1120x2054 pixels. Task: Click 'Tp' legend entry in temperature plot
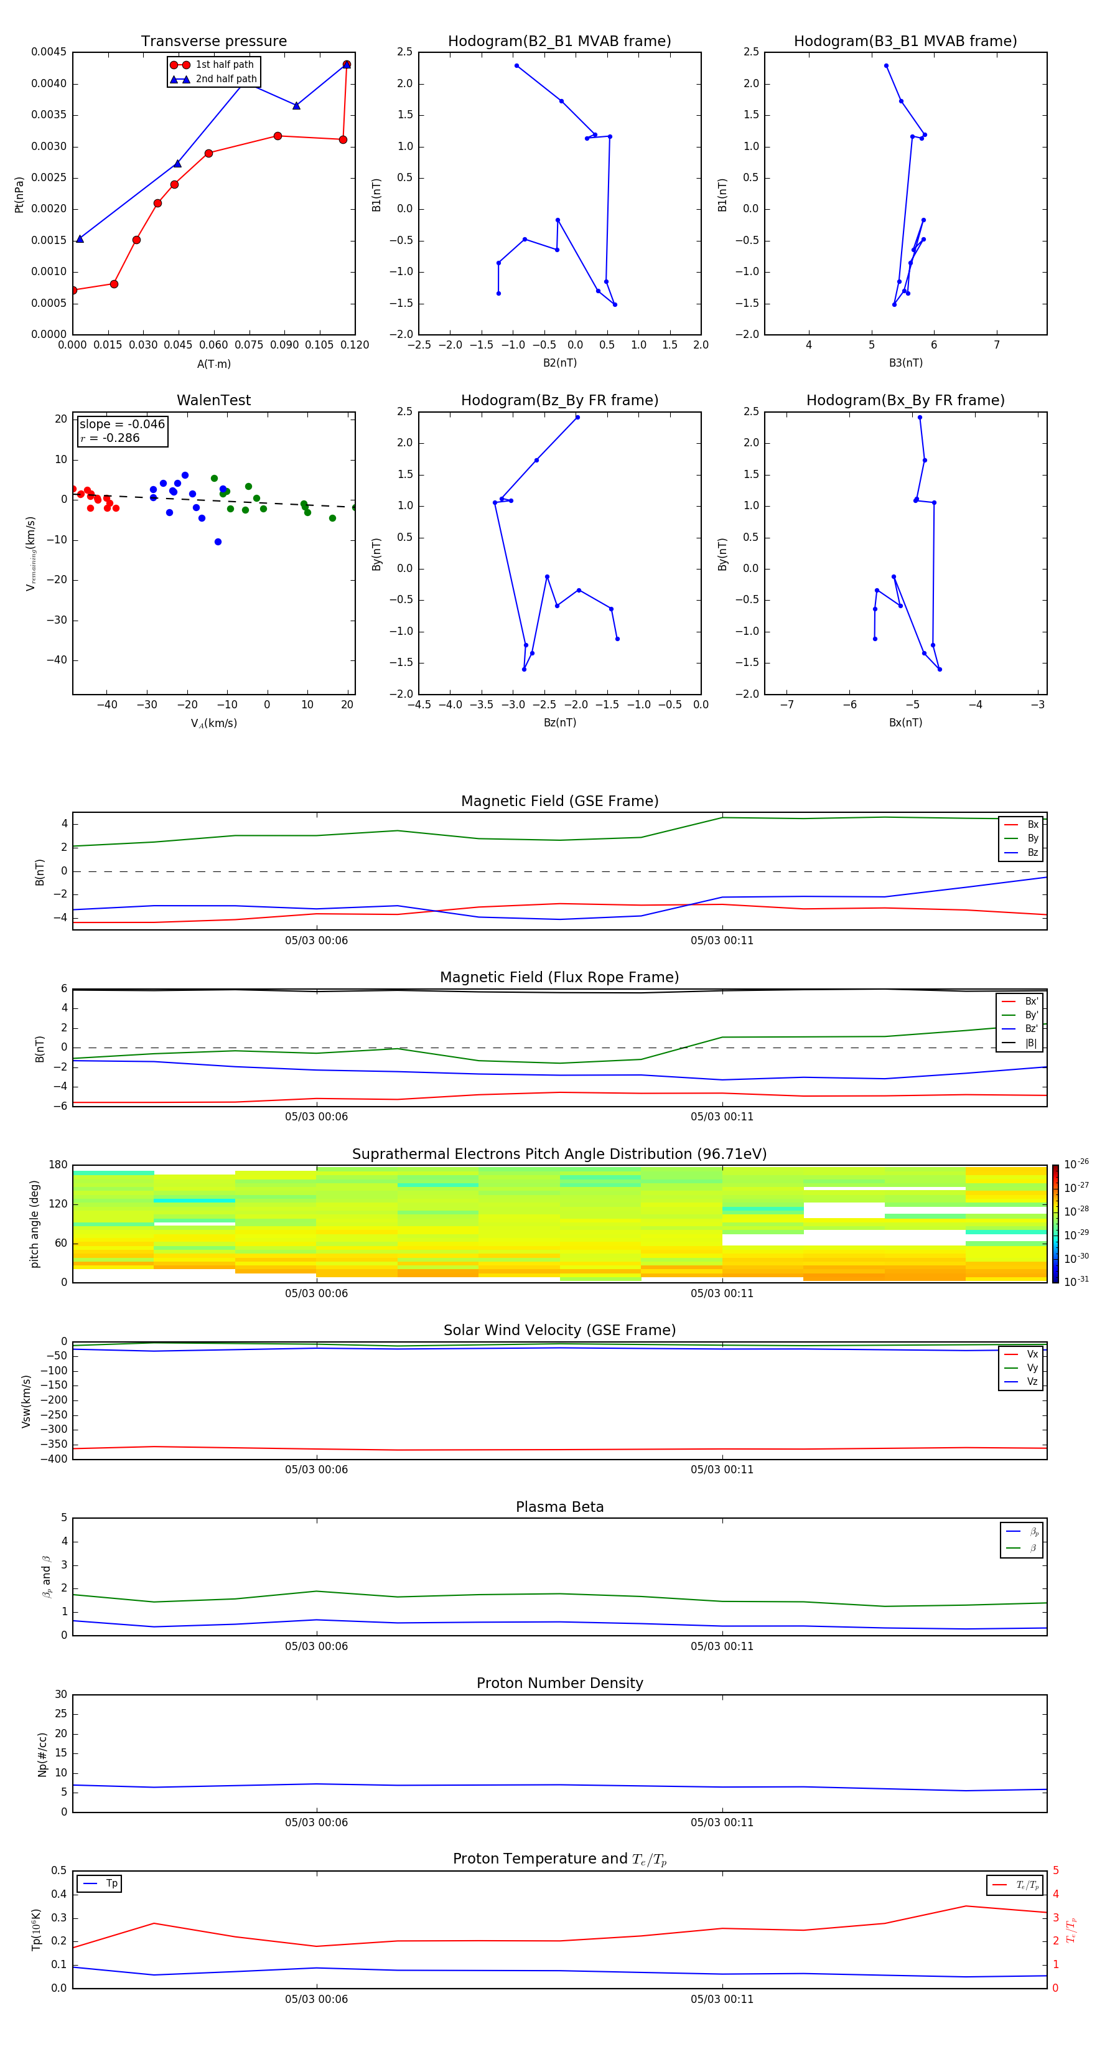[x=100, y=1883]
